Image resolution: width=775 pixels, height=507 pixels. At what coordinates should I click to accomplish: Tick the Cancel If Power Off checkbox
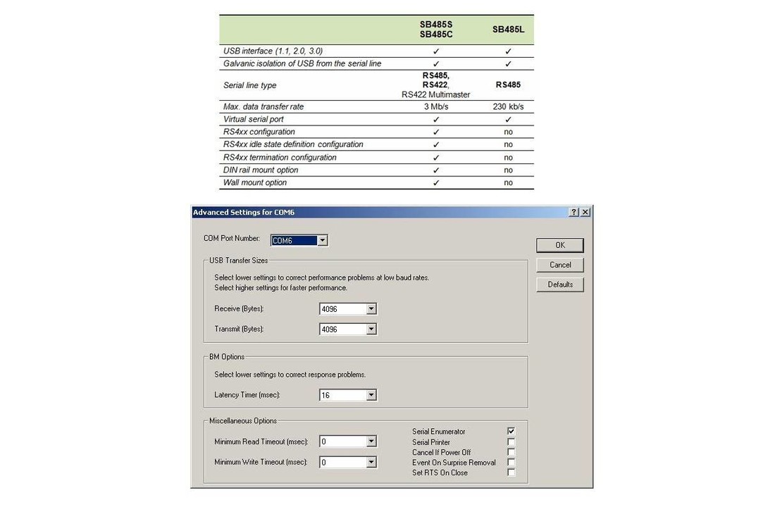511,452
